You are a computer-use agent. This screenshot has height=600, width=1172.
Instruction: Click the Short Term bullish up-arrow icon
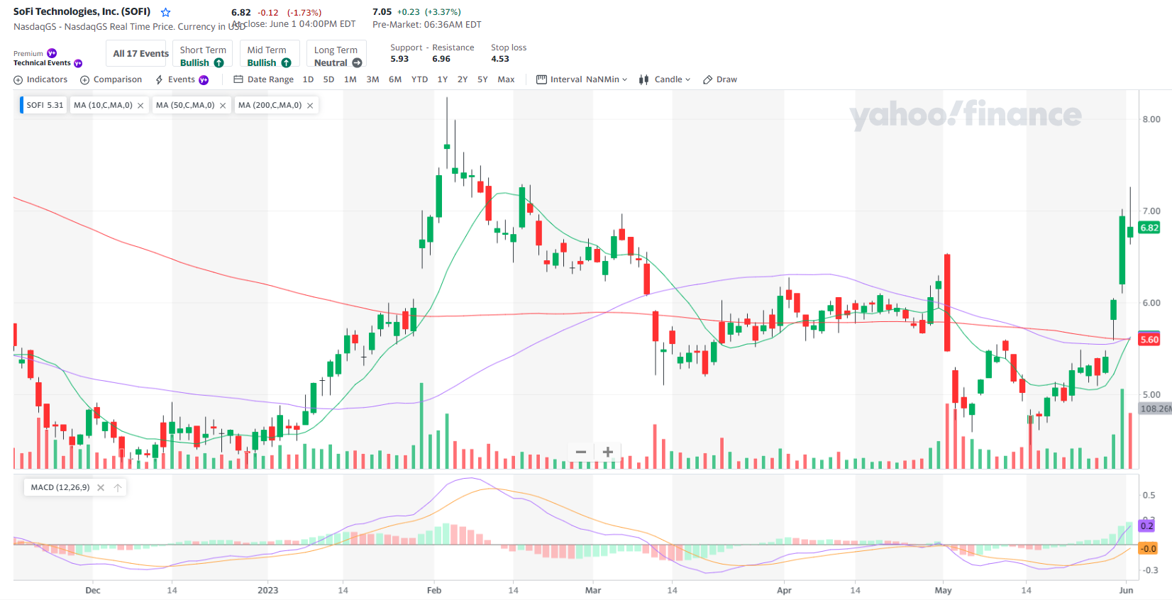(x=219, y=63)
